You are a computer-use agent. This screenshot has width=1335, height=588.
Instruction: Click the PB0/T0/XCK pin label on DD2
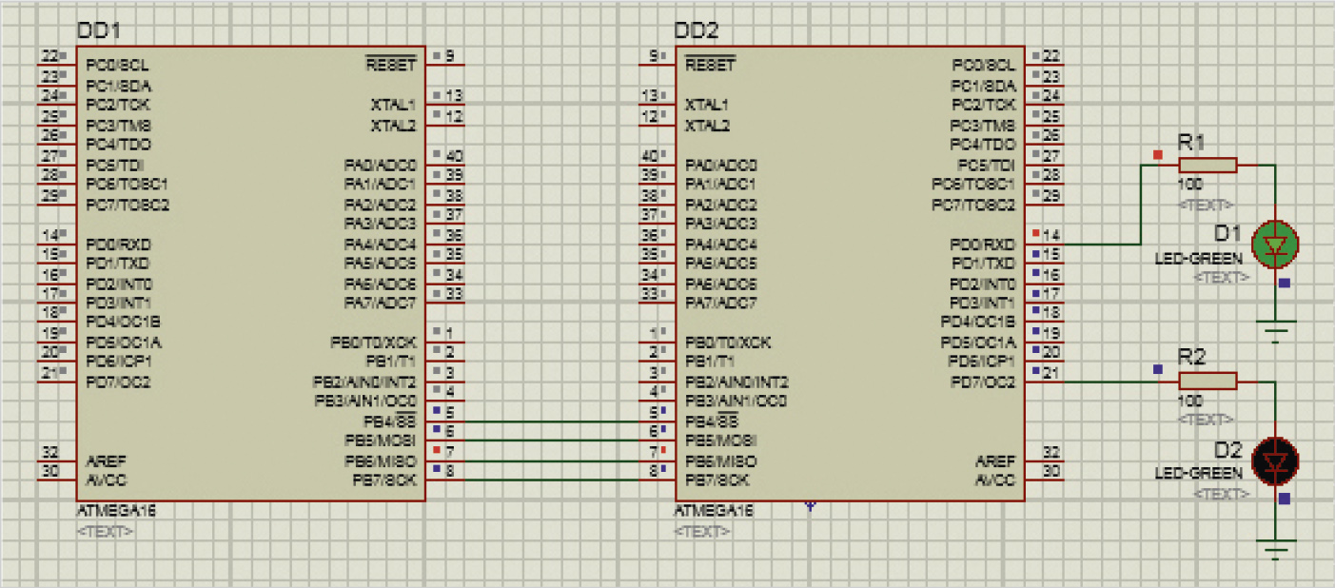click(x=728, y=343)
